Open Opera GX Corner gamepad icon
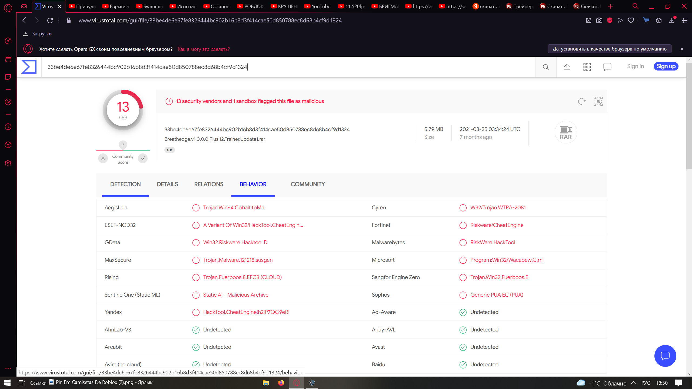 [x=24, y=6]
